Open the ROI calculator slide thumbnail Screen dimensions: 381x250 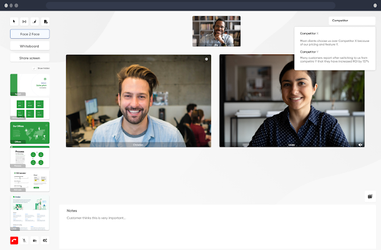click(30, 181)
